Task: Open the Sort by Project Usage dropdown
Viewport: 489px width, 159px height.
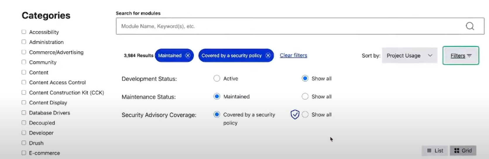Action: pos(409,55)
